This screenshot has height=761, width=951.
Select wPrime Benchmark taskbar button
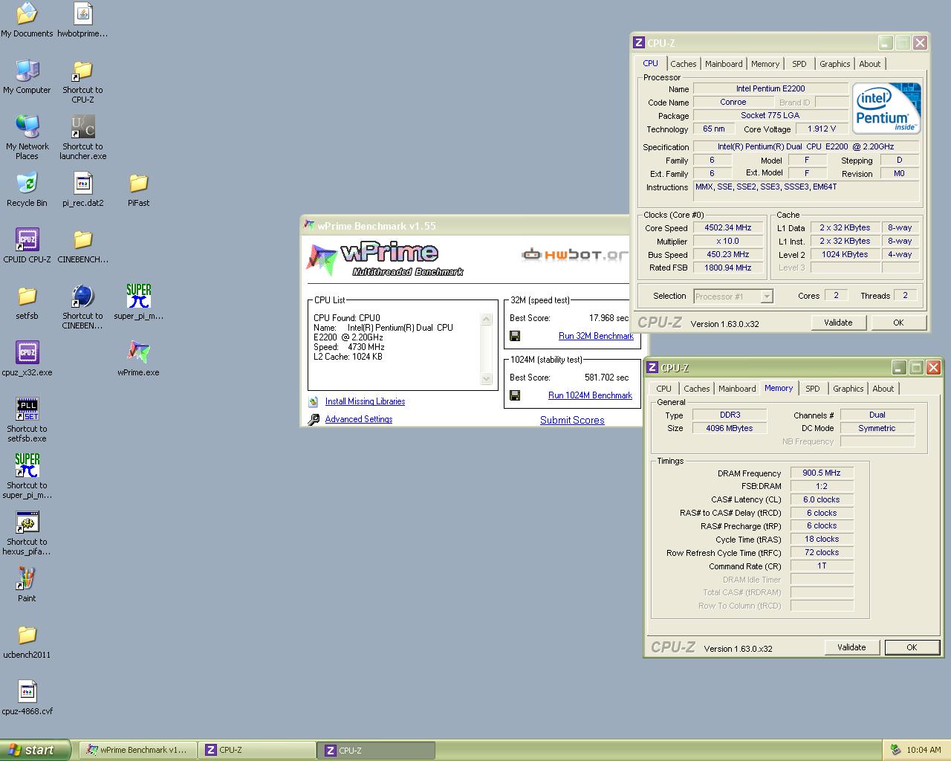click(138, 750)
